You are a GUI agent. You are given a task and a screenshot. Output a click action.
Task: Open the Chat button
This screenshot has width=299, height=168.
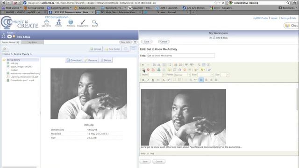291,26
